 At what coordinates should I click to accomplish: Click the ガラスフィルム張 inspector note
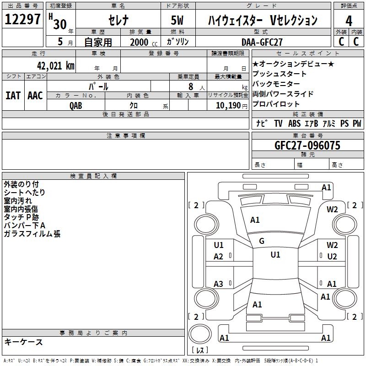pyautogui.click(x=32, y=234)
